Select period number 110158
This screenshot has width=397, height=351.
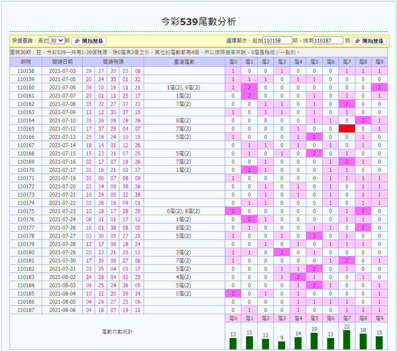pos(26,71)
